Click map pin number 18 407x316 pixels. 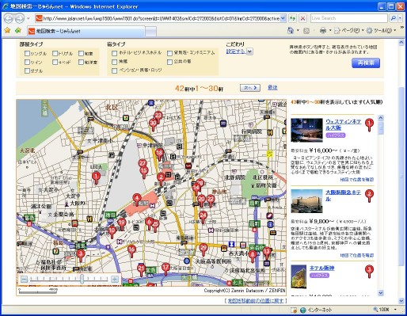pyautogui.click(x=159, y=154)
